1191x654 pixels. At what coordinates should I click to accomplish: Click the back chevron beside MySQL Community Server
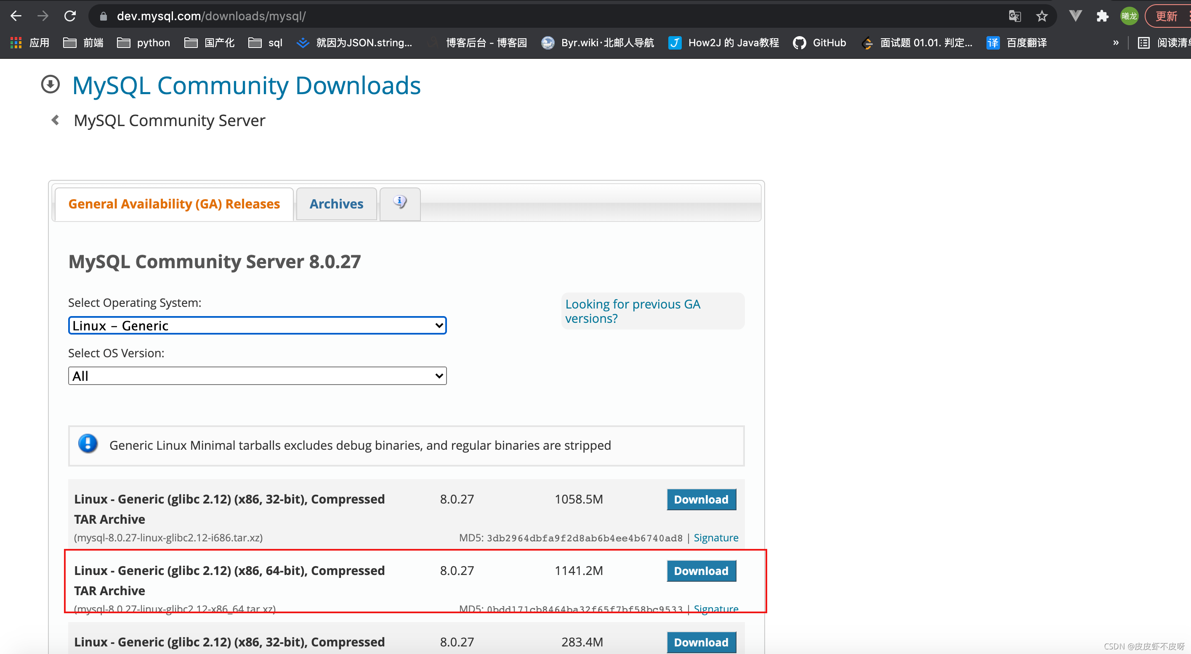(x=55, y=120)
